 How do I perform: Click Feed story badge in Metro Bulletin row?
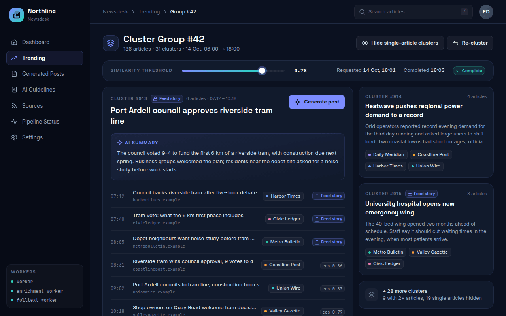329,242
